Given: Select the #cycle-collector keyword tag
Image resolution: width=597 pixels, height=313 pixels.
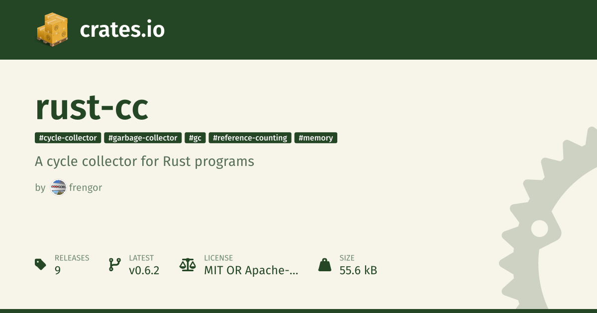Looking at the screenshot, I should point(68,138).
